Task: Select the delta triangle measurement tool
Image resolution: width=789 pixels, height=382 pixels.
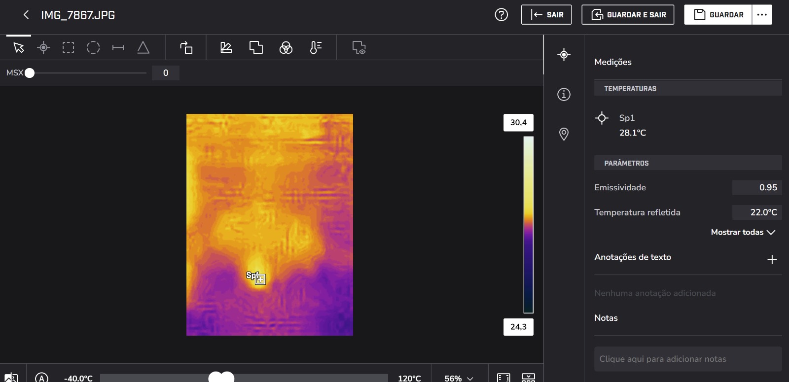Action: click(143, 48)
